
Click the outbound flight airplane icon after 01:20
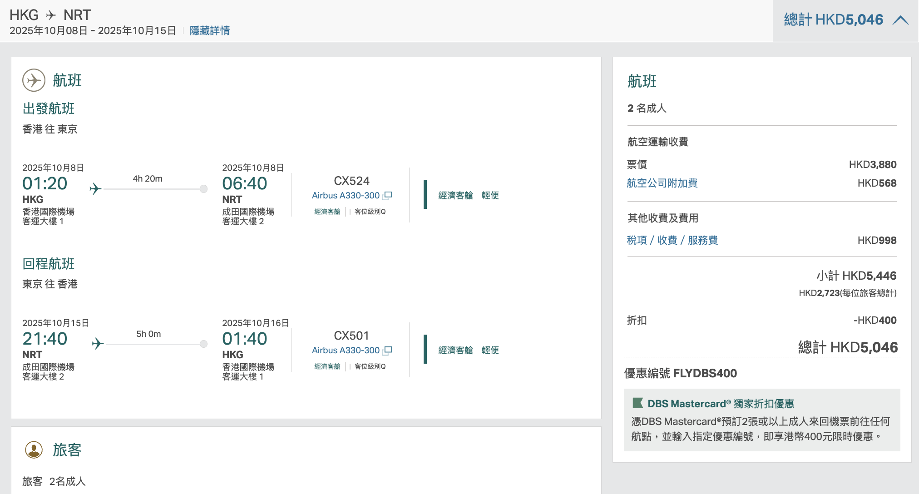(95, 188)
